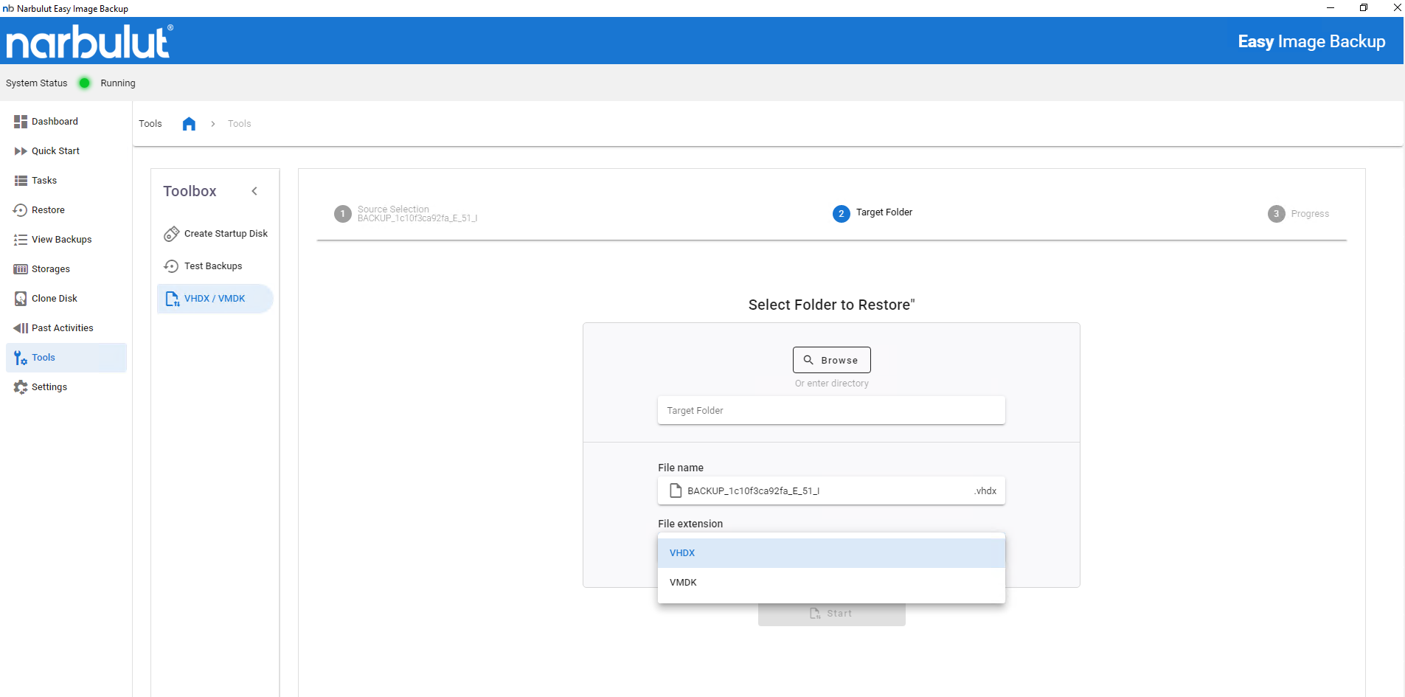
Task: Go back to Source Selection step
Action: click(343, 214)
